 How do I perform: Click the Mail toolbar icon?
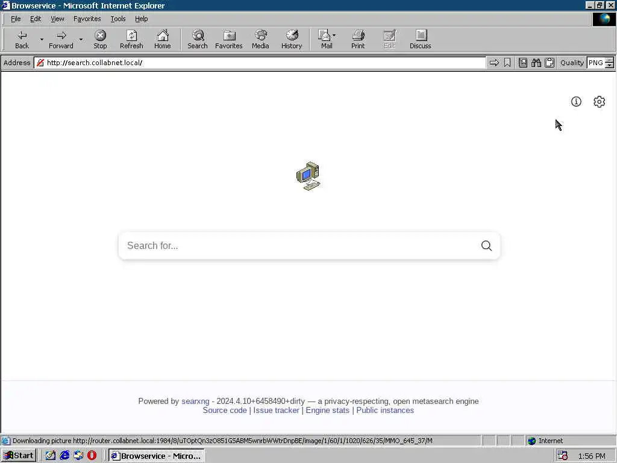point(325,39)
